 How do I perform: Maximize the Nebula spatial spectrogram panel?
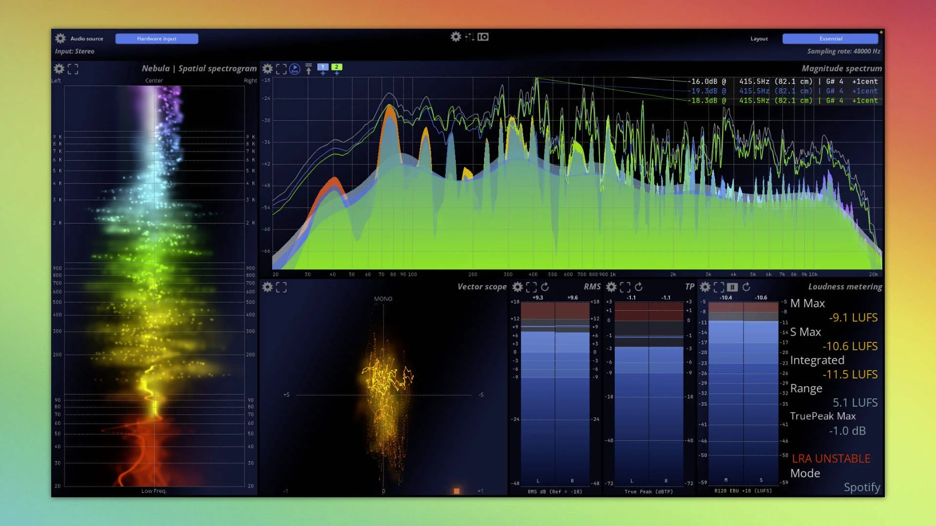coord(73,69)
